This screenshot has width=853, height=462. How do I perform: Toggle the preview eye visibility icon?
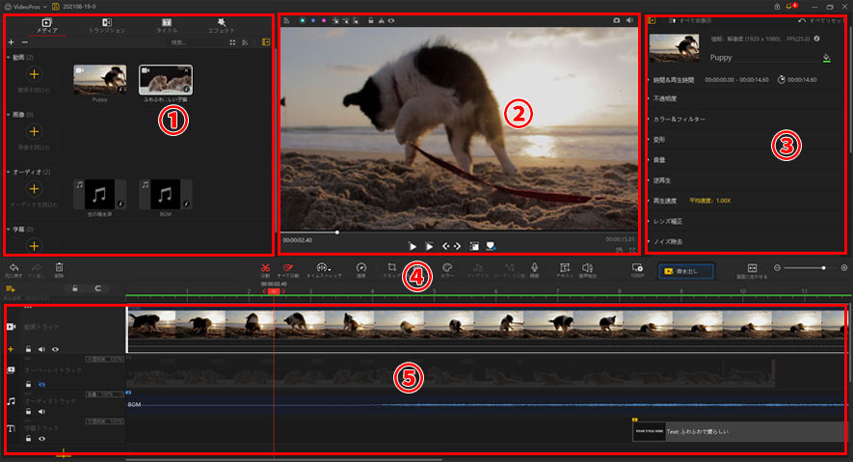[391, 20]
